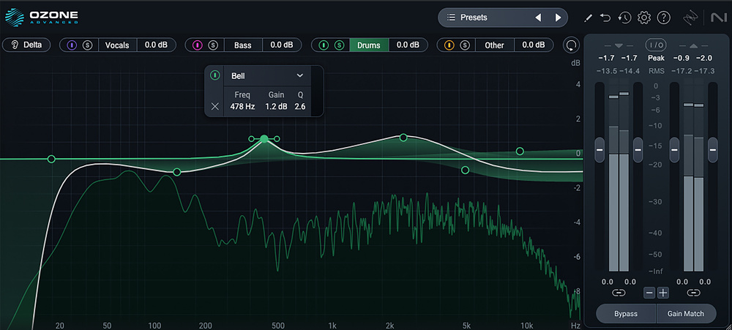732x330 pixels.
Task: Solo the Vocals stem with S button
Action: pos(87,45)
